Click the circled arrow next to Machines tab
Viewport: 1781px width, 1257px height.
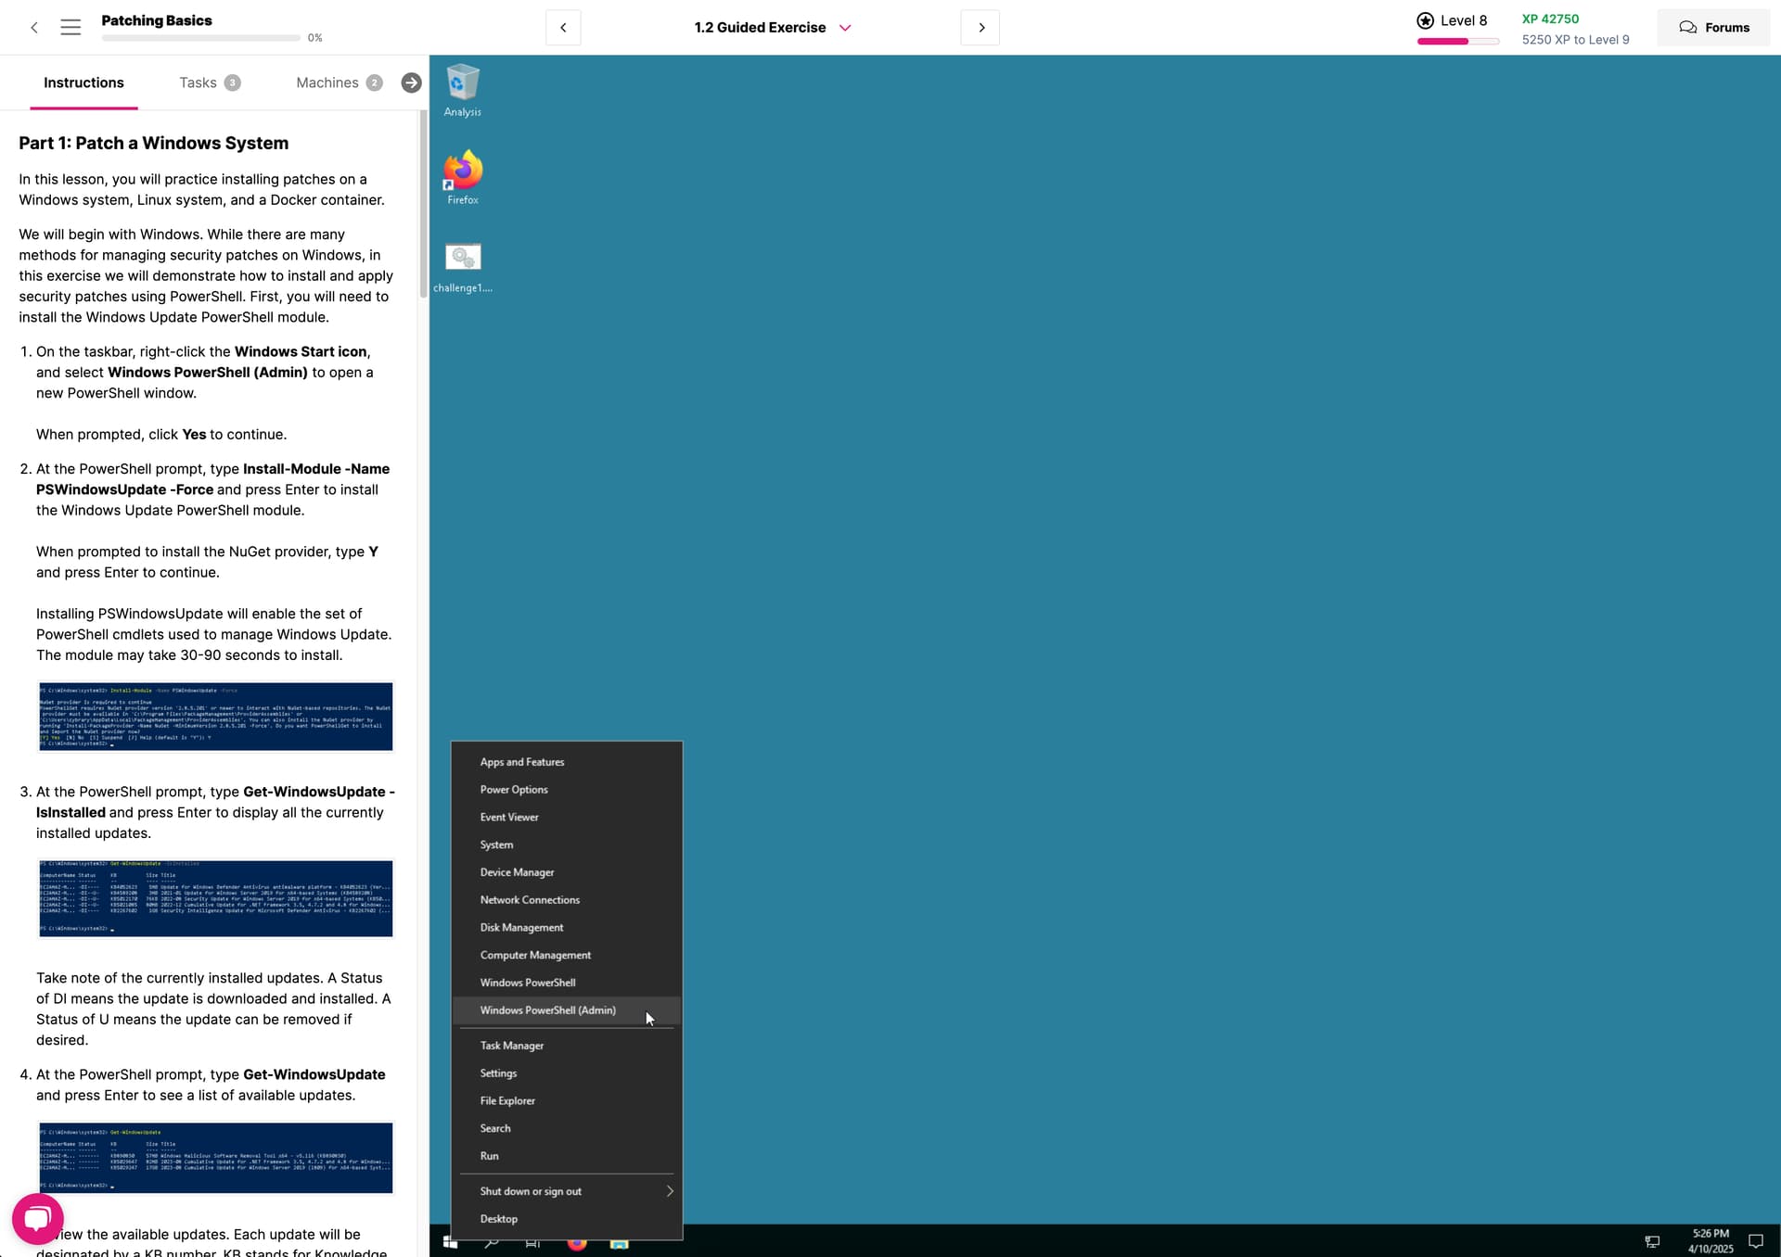click(411, 83)
